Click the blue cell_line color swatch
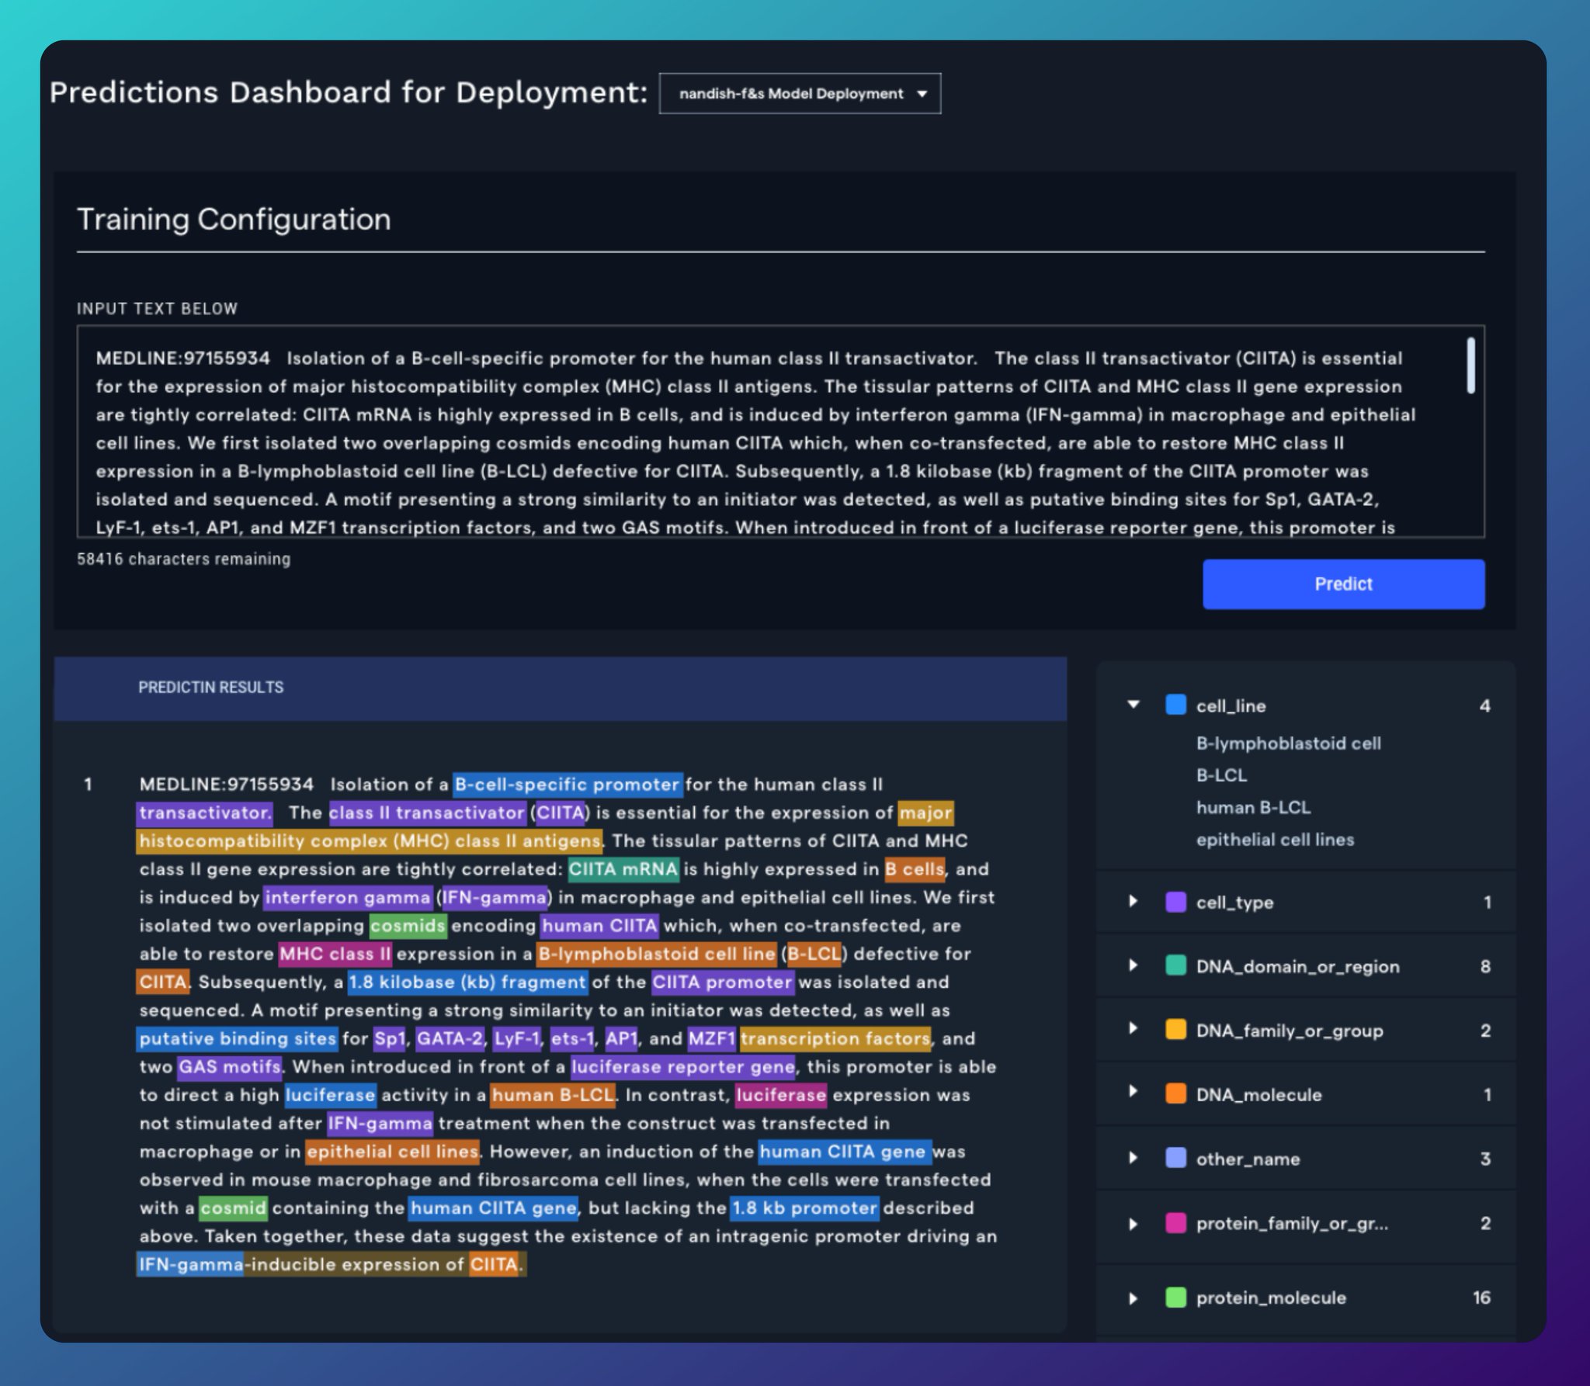Viewport: 1590px width, 1386px height. (1175, 705)
